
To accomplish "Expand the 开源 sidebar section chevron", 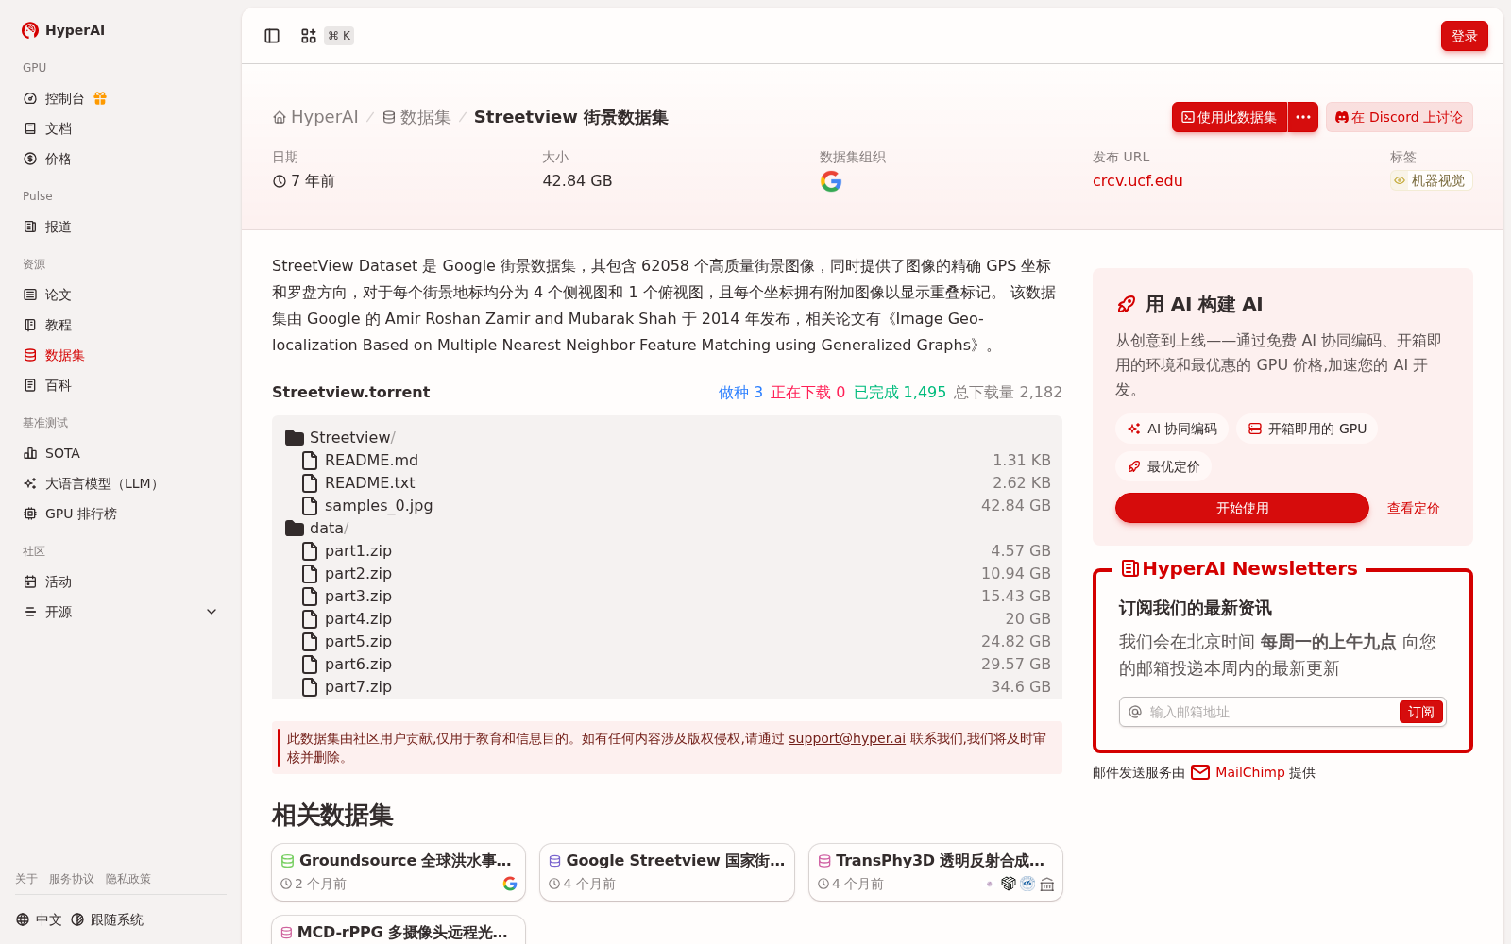I will 212,612.
